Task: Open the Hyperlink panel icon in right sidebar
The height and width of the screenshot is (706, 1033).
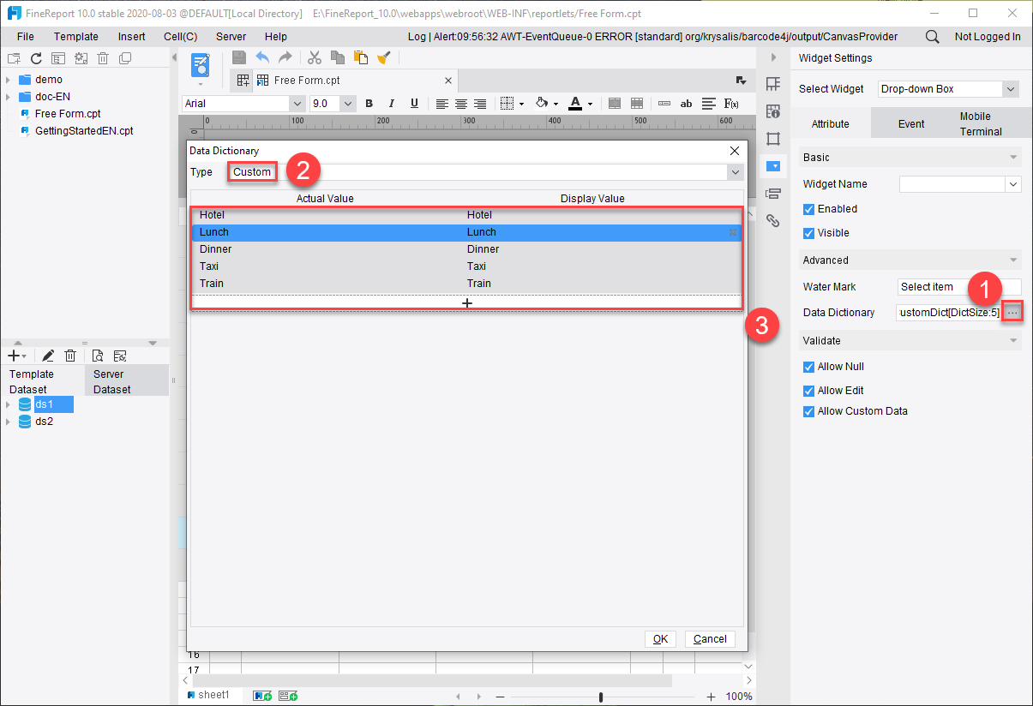Action: [772, 221]
